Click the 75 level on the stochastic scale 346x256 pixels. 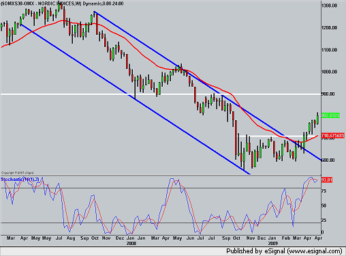[324, 191]
